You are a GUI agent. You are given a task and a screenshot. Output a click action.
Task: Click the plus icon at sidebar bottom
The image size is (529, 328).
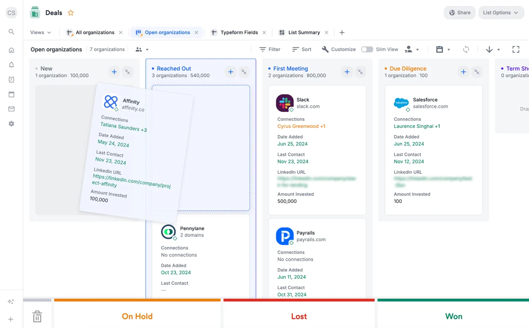[11, 319]
